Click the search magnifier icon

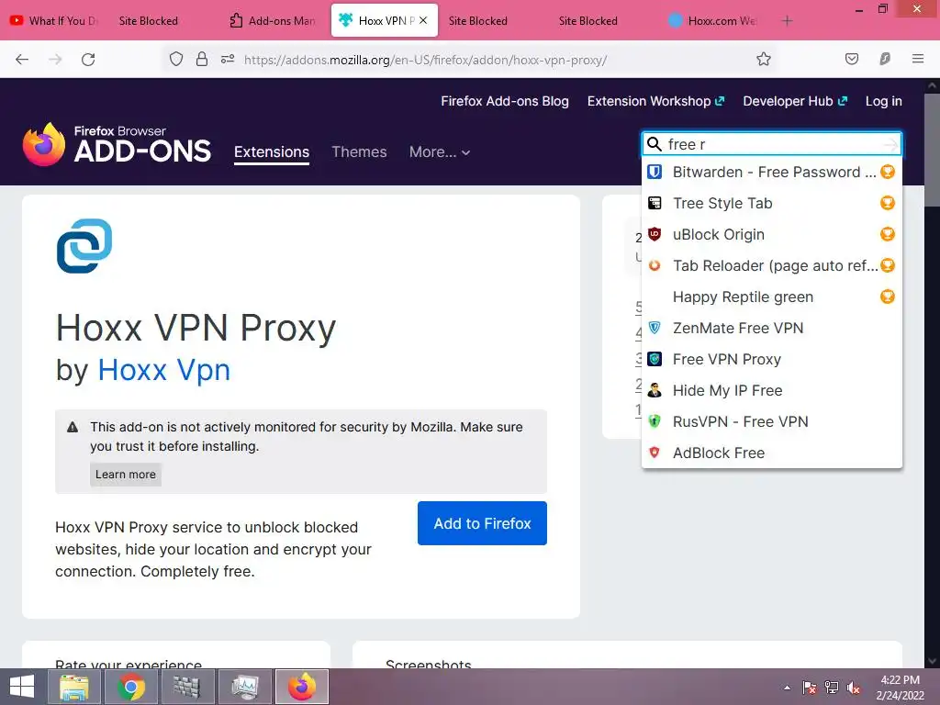(x=655, y=144)
